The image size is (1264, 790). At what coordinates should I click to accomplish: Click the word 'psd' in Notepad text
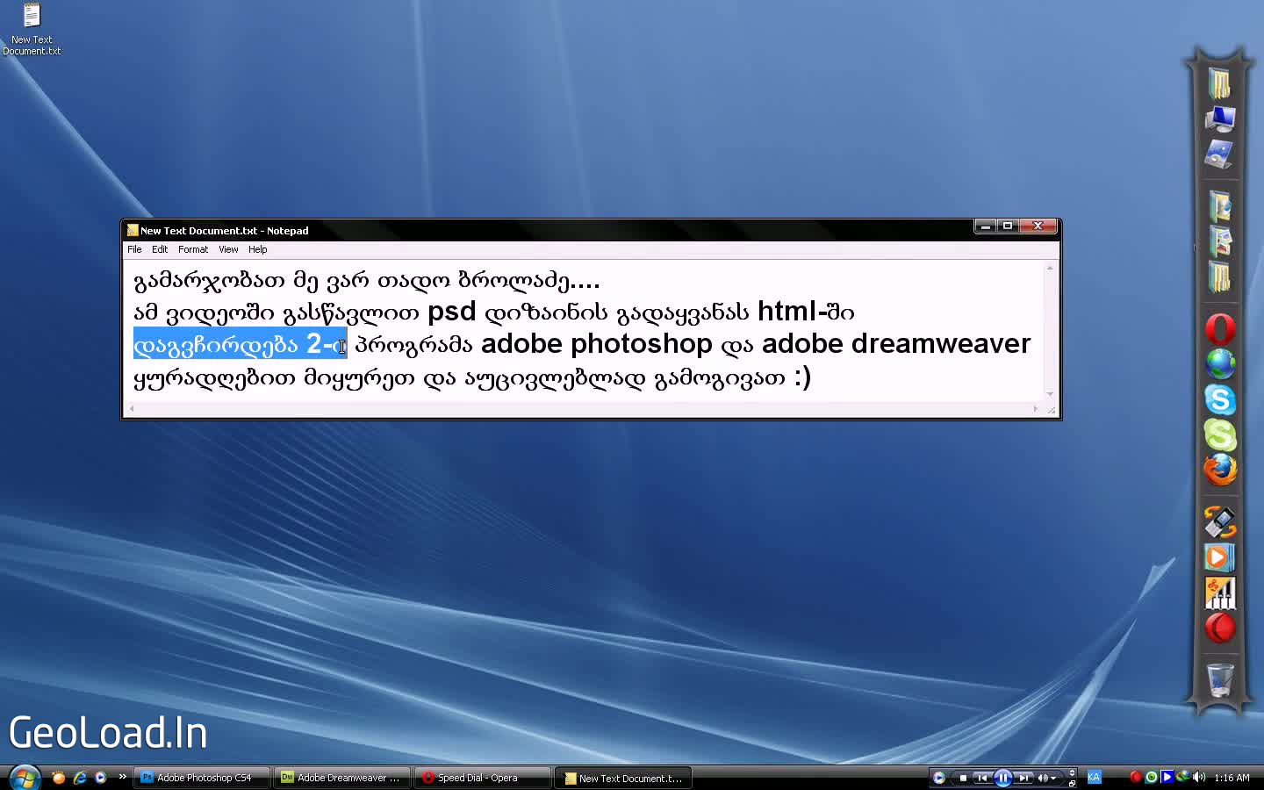point(451,312)
